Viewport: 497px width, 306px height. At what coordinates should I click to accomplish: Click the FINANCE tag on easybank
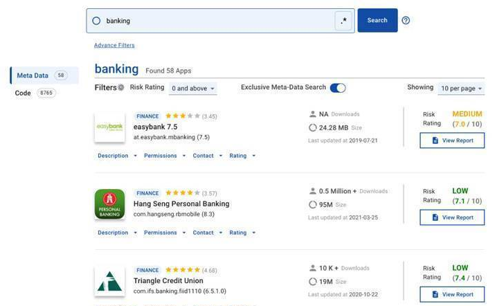[147, 116]
